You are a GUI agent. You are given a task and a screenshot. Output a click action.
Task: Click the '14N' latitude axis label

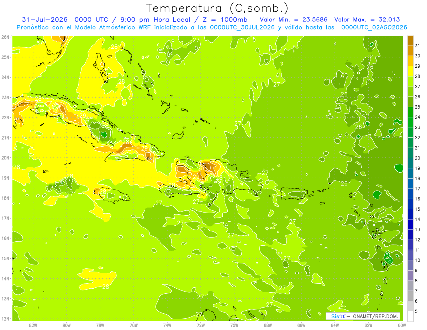tap(5, 278)
